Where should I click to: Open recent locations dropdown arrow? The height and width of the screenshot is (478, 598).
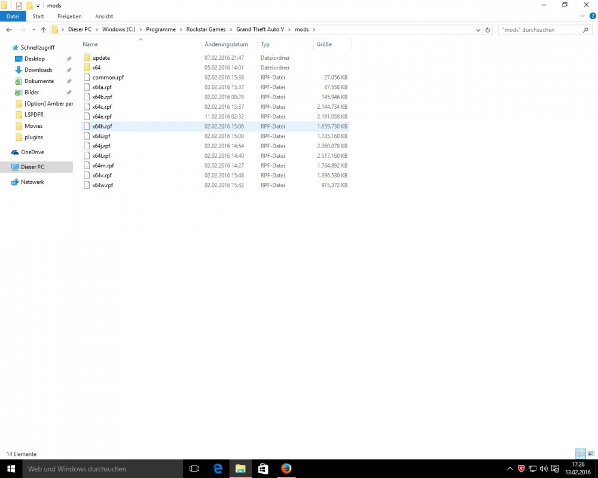tap(33, 30)
